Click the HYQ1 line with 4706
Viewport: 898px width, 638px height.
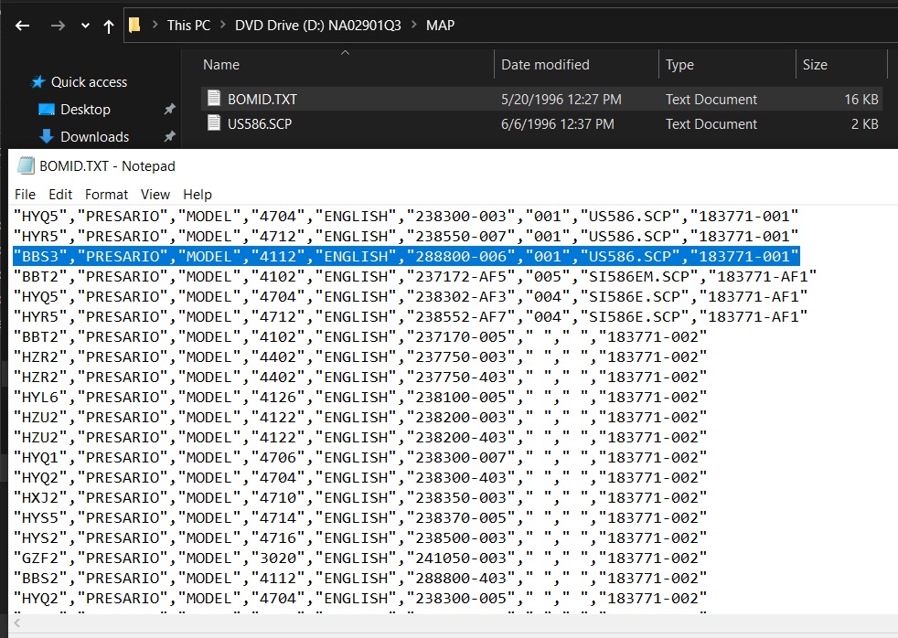tap(360, 457)
